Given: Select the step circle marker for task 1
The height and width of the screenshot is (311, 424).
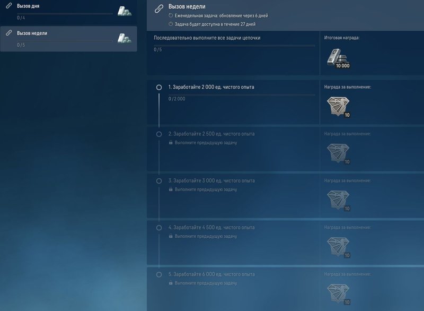Looking at the screenshot, I should click(159, 87).
